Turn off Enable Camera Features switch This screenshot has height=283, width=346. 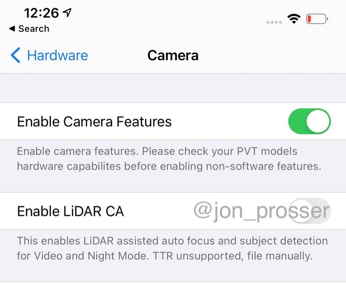coord(309,121)
